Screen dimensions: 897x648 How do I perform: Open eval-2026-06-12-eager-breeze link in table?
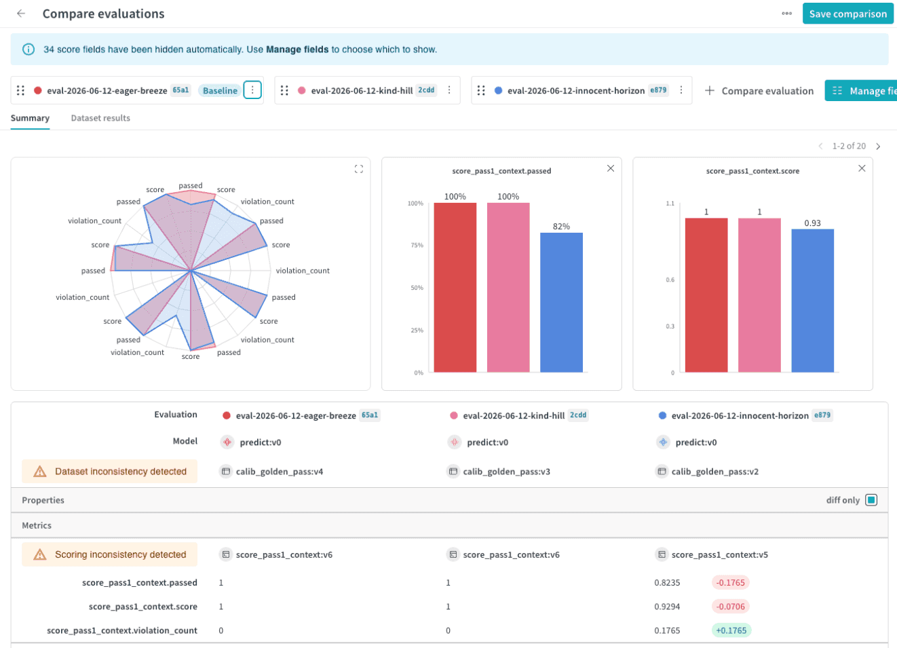[296, 415]
